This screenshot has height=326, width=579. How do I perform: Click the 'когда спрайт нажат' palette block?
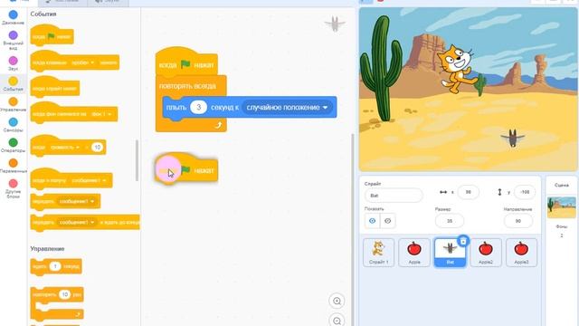click(x=54, y=88)
